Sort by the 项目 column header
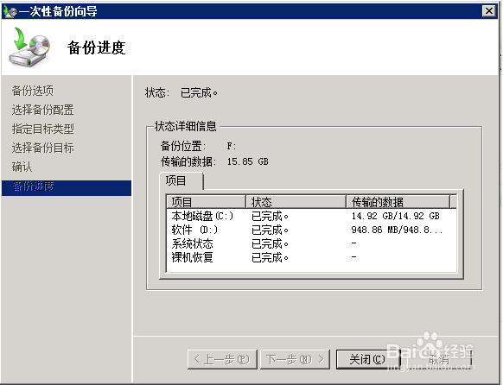Image resolution: width=503 pixels, height=385 pixels. (206, 202)
